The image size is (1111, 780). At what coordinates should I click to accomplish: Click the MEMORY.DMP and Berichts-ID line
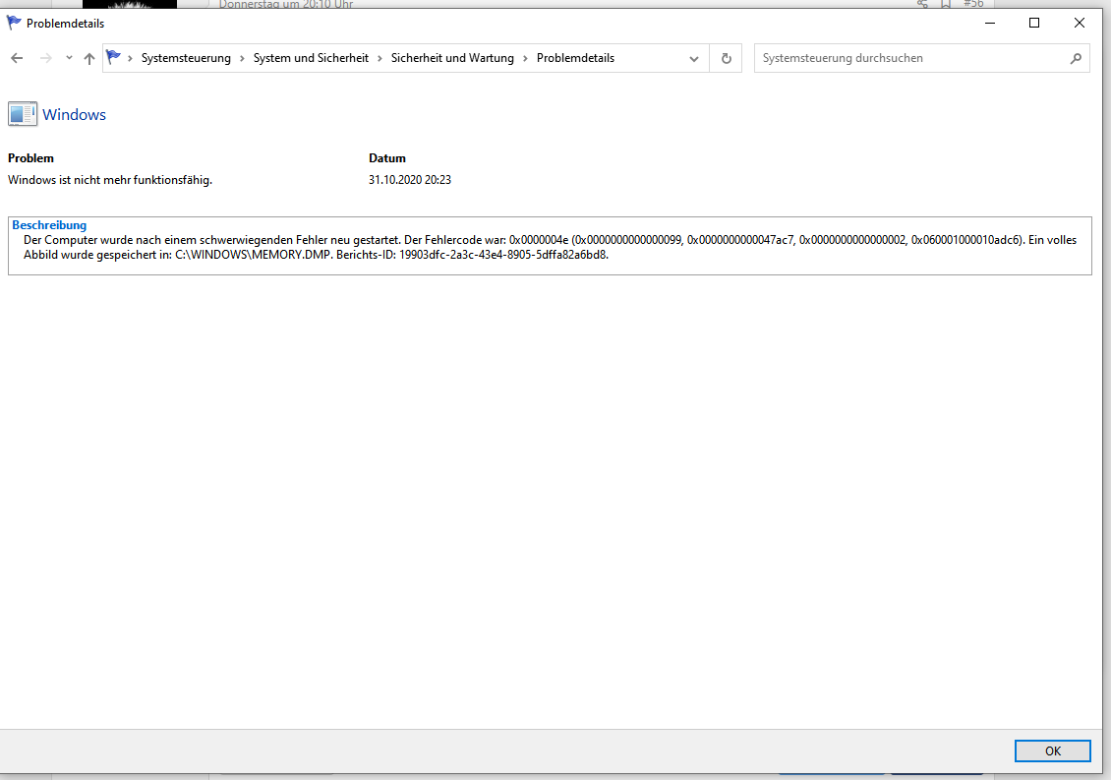[316, 255]
